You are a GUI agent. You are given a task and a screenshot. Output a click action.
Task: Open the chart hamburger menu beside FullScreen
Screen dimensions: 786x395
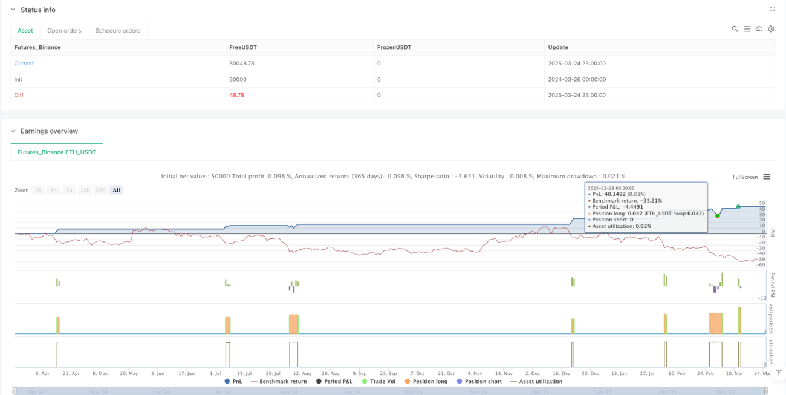(767, 177)
